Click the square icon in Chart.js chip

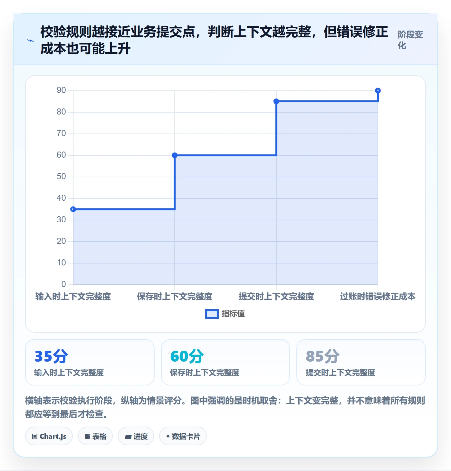(35, 437)
